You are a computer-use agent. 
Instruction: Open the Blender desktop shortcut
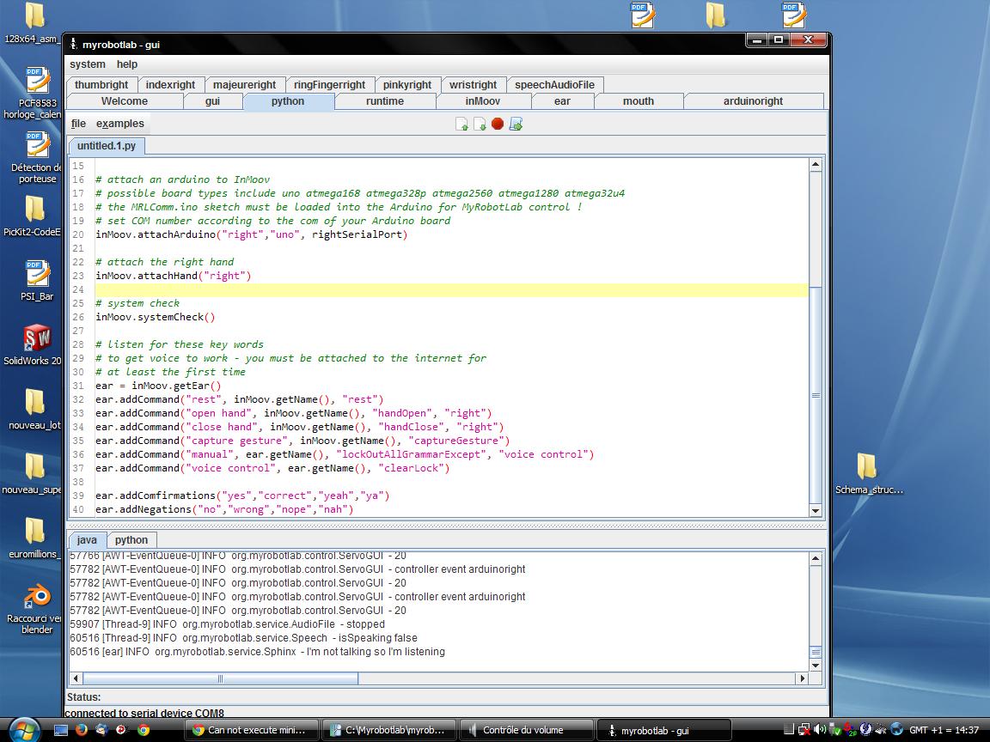[37, 608]
